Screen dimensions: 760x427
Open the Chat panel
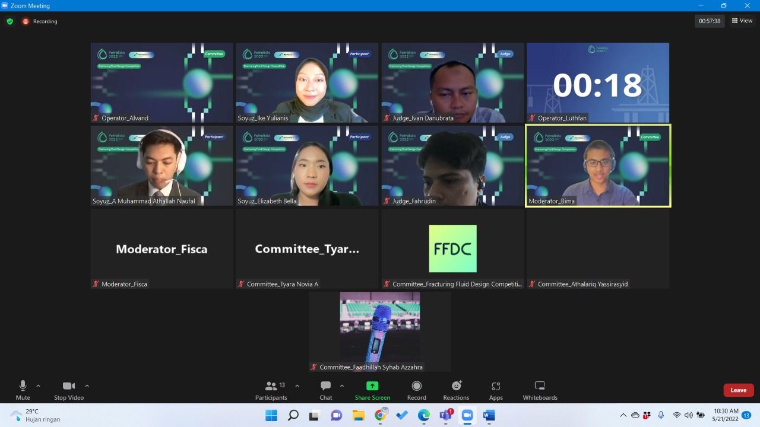pyautogui.click(x=325, y=389)
